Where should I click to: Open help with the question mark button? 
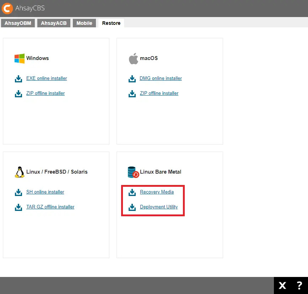(x=299, y=285)
